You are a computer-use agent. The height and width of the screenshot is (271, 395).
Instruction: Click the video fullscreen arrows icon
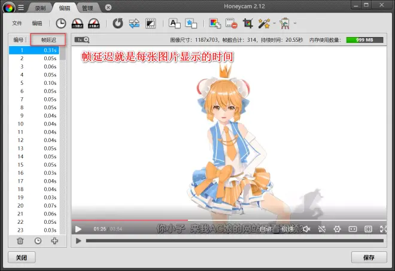click(x=383, y=229)
